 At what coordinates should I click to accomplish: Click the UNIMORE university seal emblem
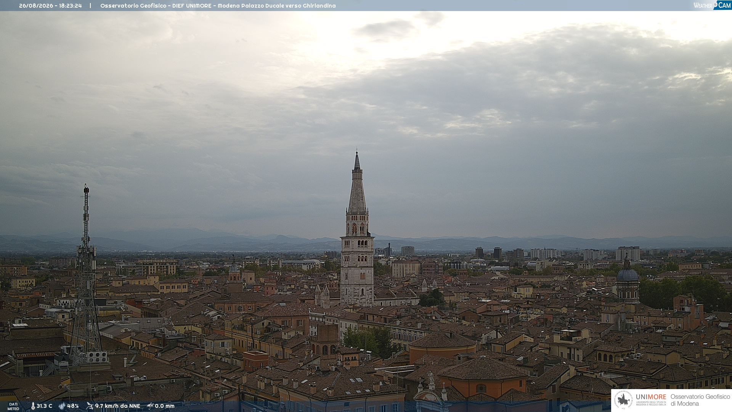click(623, 400)
